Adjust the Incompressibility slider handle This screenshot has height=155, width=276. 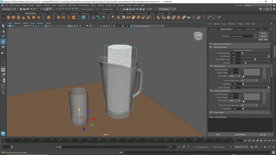[242, 53]
